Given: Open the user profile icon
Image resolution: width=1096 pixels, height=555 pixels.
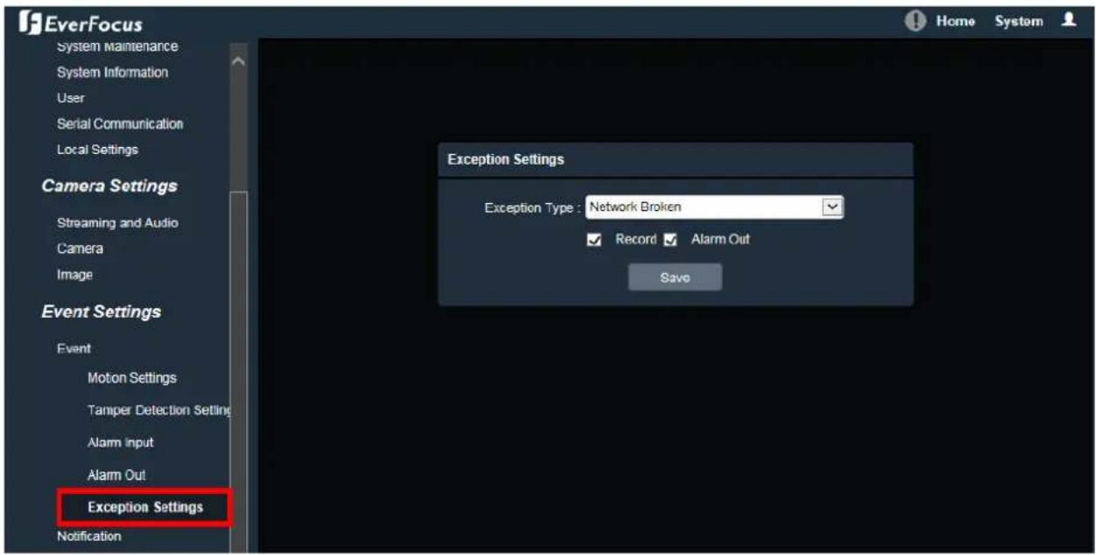Looking at the screenshot, I should tap(1069, 21).
